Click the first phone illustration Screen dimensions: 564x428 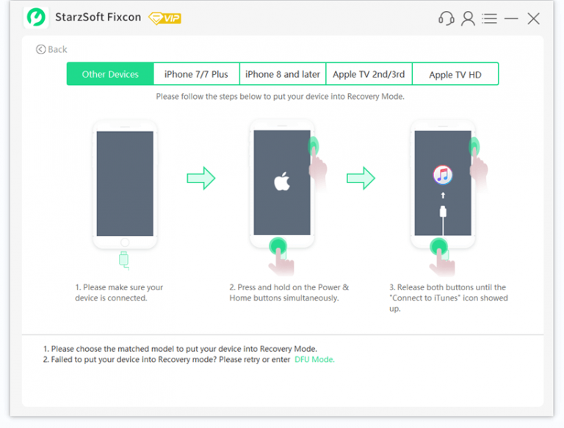coord(125,183)
